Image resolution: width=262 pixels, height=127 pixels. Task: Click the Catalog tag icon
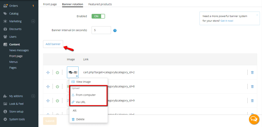click(5, 14)
